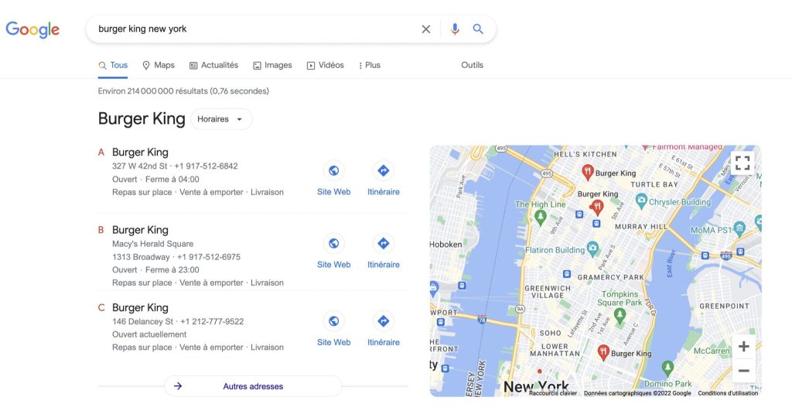792x411 pixels.
Task: Click the directions icon for 327 W 42nd St
Action: 384,171
